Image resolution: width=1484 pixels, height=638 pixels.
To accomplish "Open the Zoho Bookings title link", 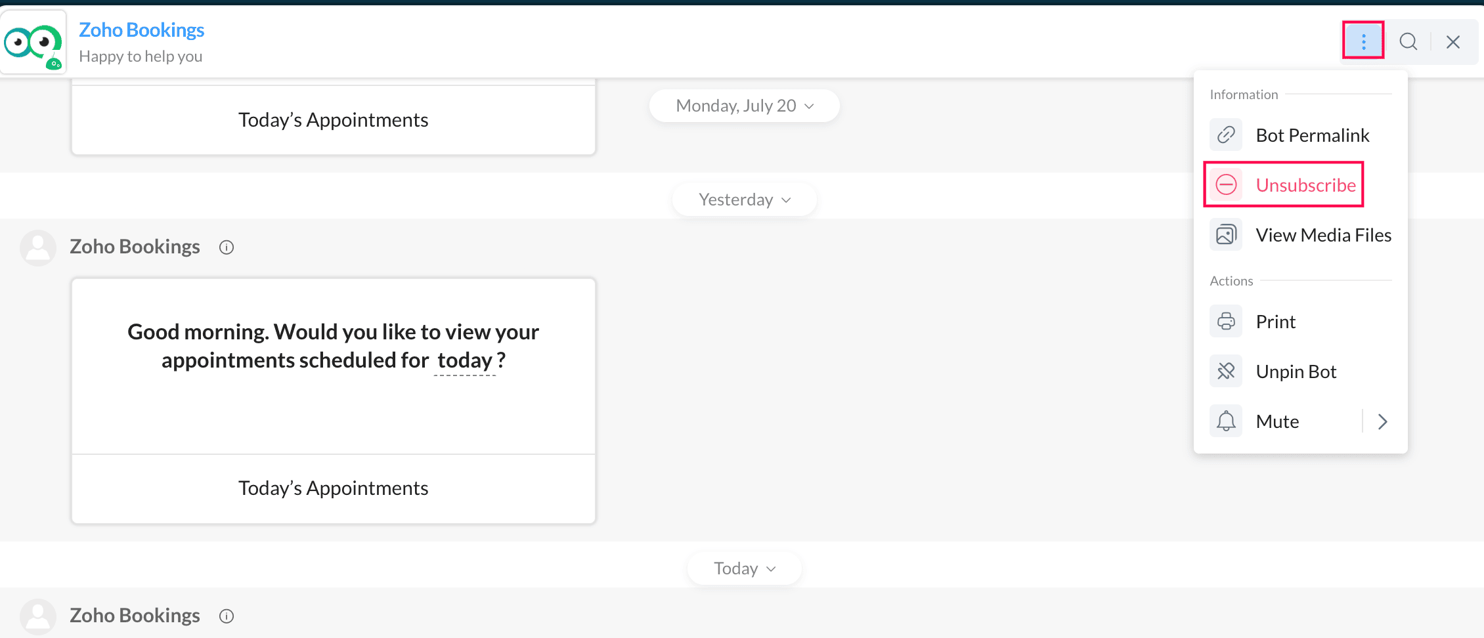I will pyautogui.click(x=141, y=30).
